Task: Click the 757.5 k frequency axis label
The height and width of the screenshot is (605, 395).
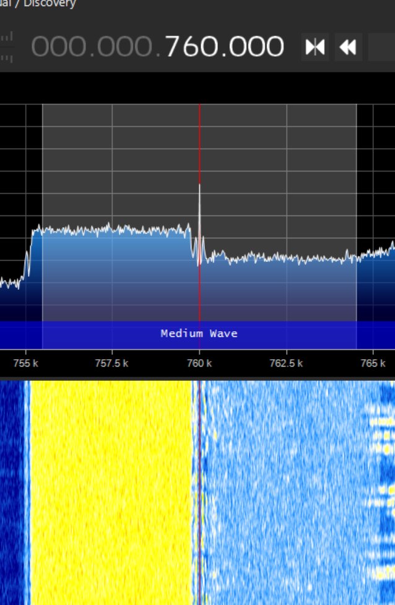Action: pos(112,363)
